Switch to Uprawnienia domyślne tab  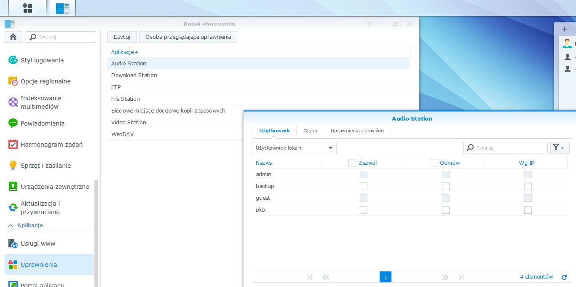(x=357, y=131)
